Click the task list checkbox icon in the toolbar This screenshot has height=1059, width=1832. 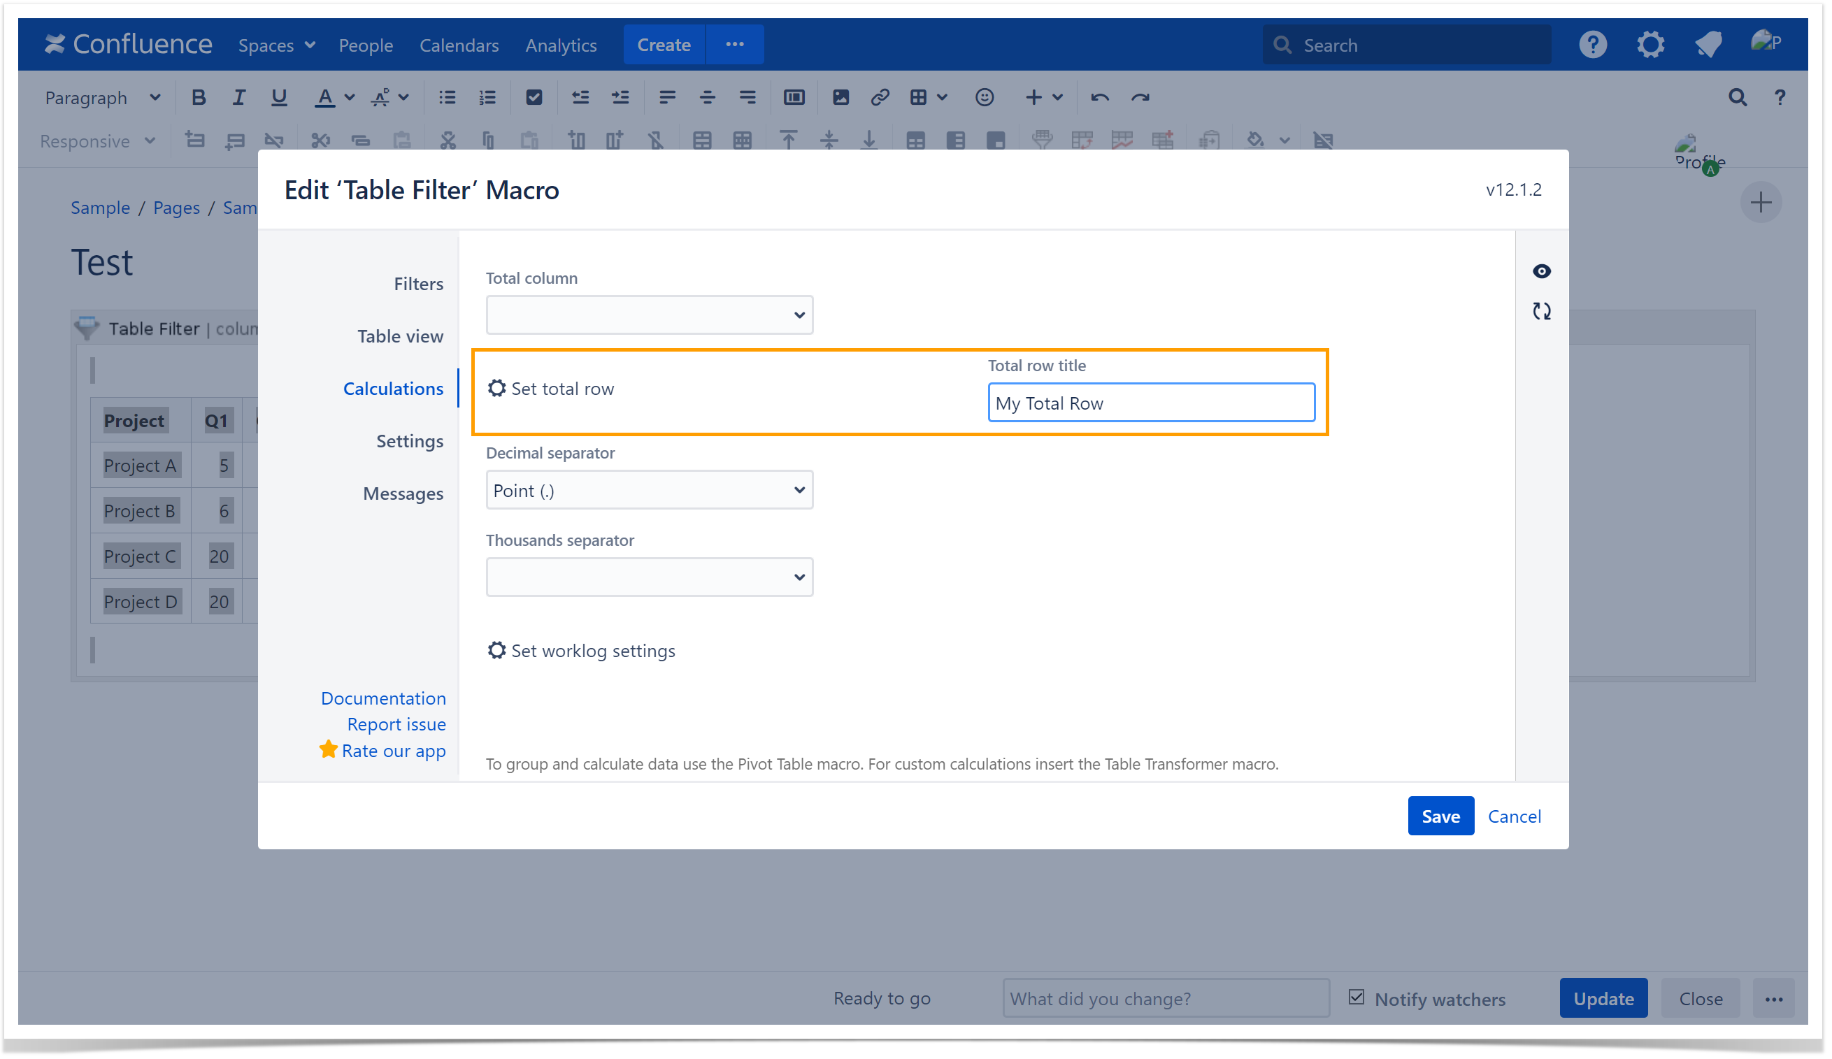pos(534,97)
